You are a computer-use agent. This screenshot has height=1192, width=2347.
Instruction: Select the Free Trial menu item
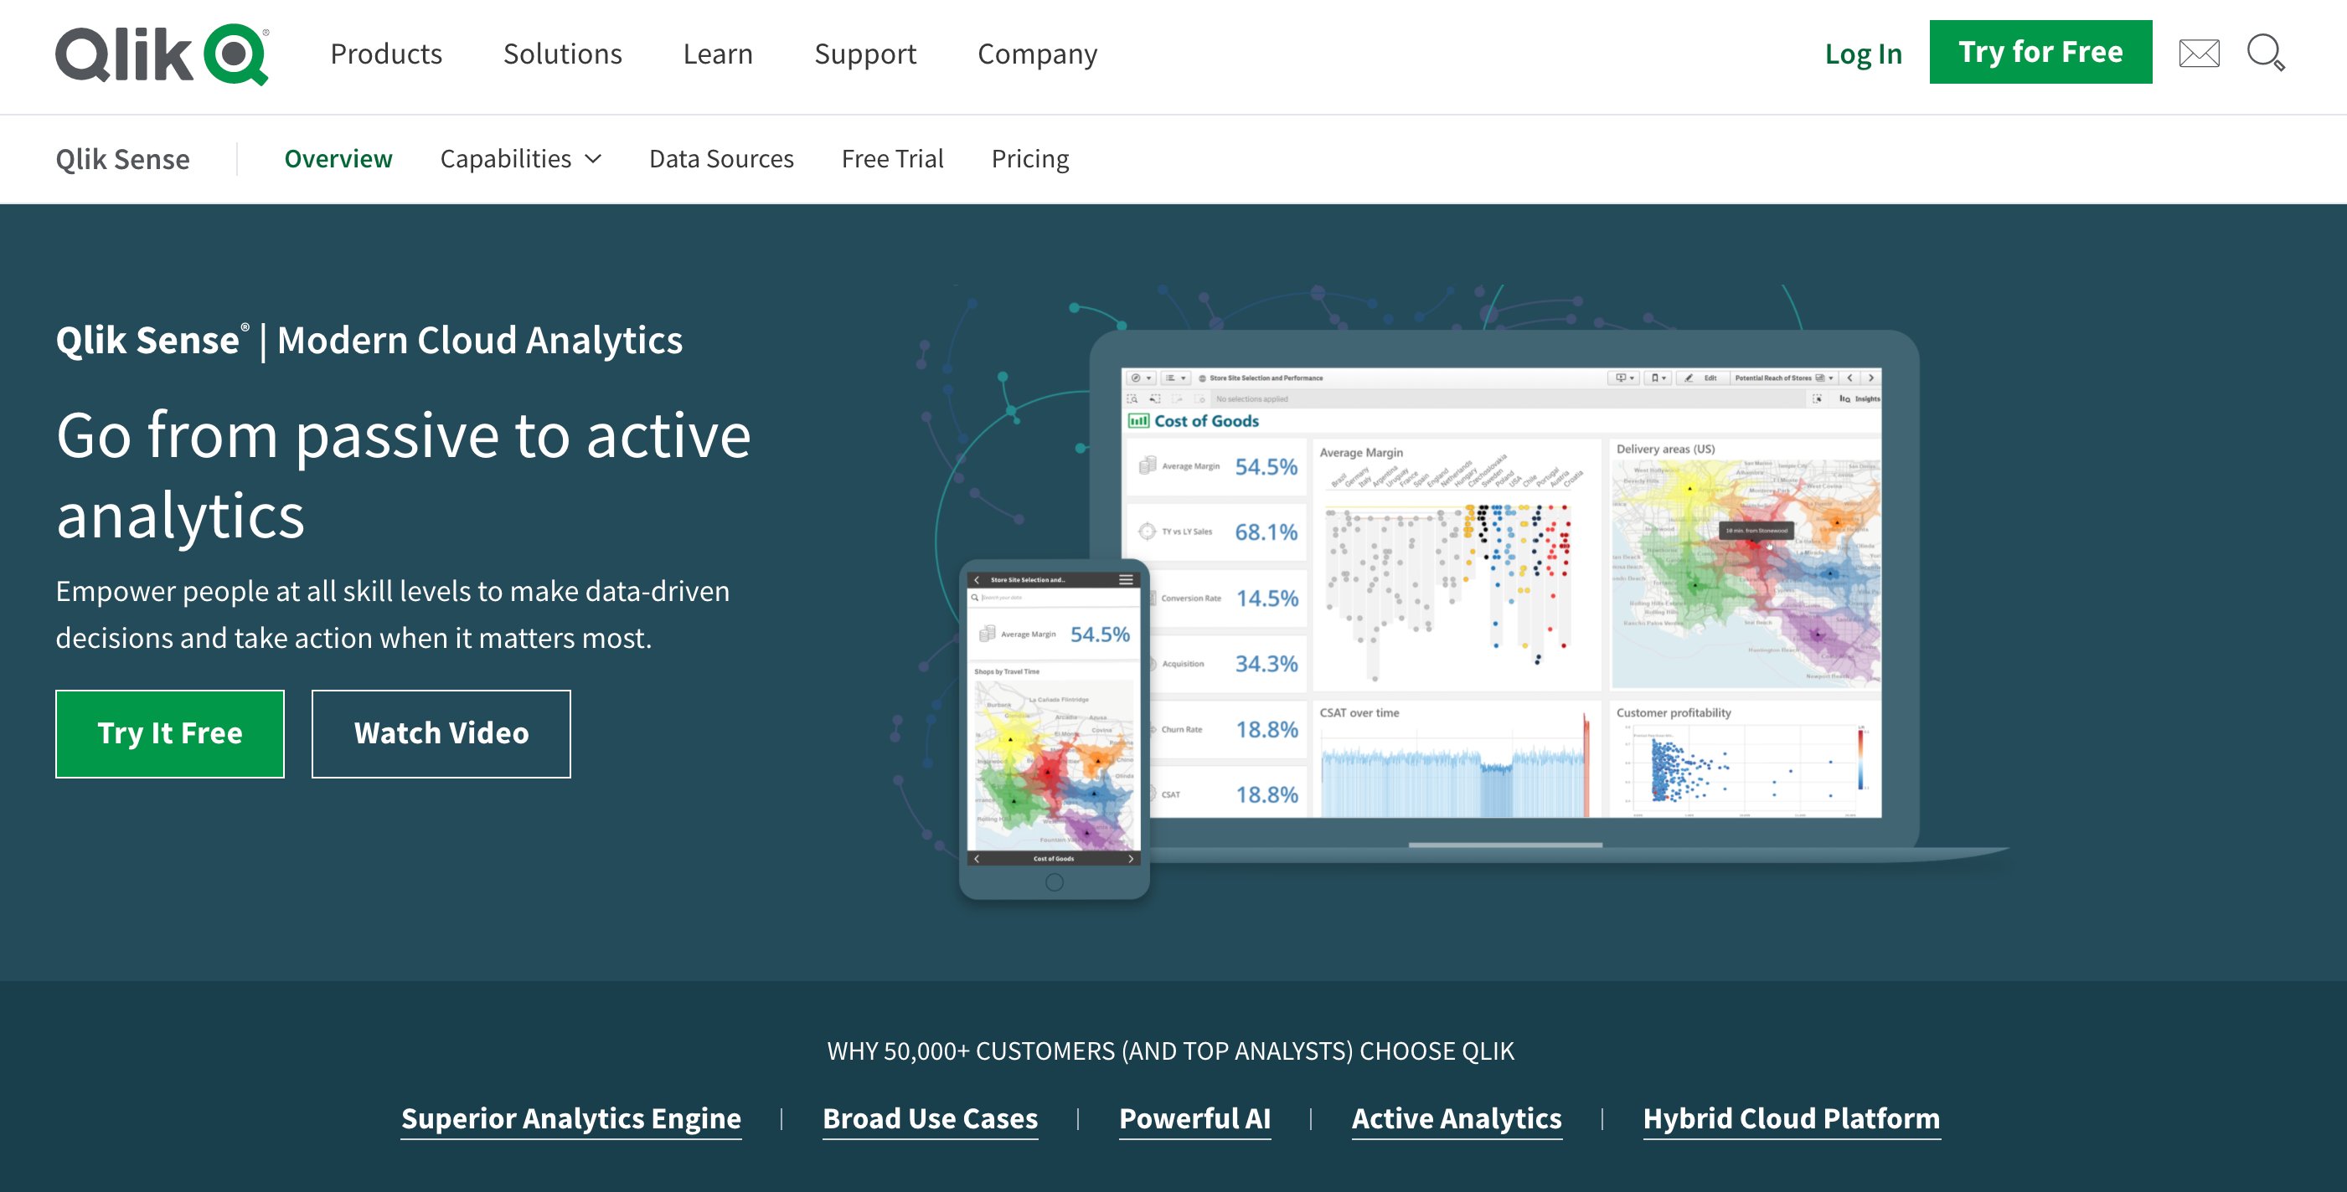pos(893,157)
